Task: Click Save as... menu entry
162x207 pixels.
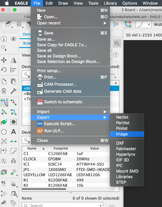Action: 70,39
